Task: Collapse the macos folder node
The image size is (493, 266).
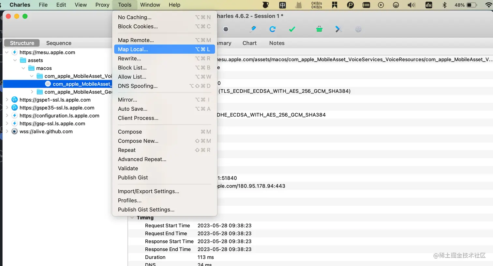Action: click(x=23, y=68)
